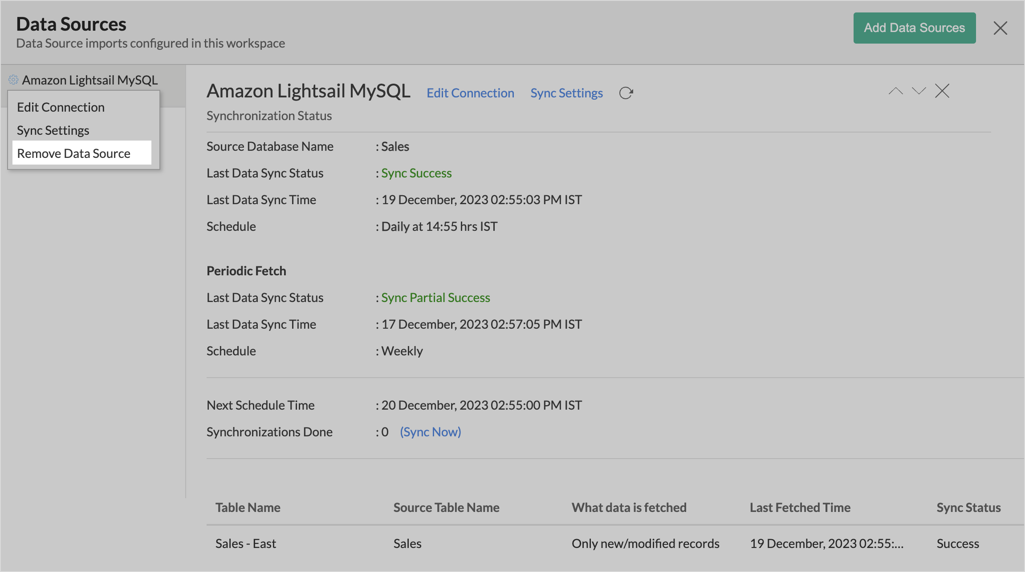Open the Edit Connection link in header
Image resolution: width=1025 pixels, height=572 pixels.
(470, 93)
